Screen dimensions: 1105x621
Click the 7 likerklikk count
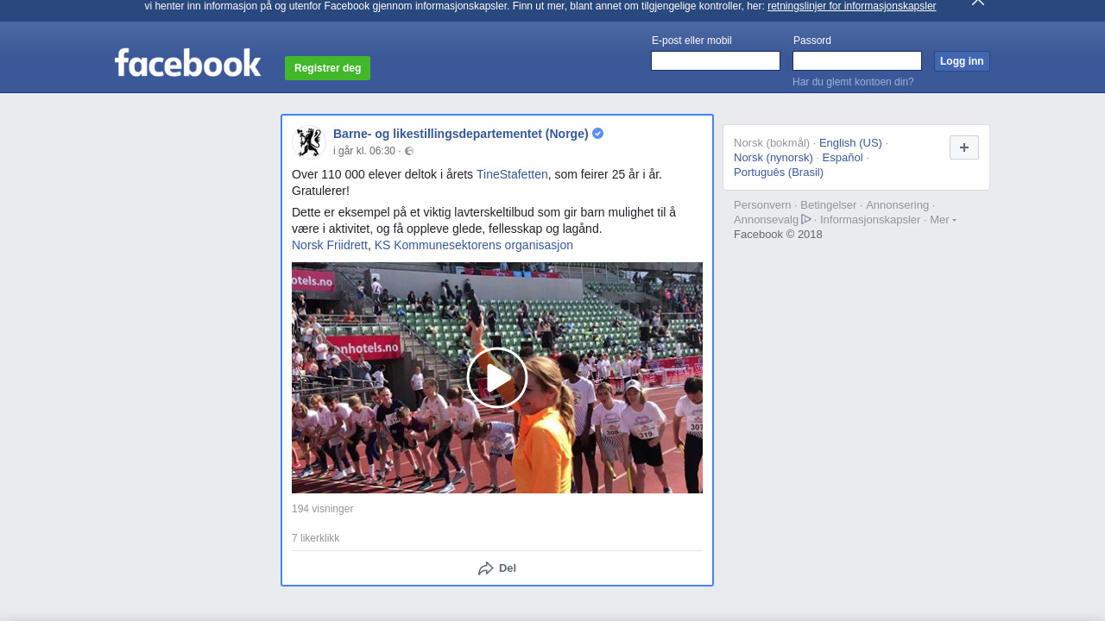coord(316,538)
